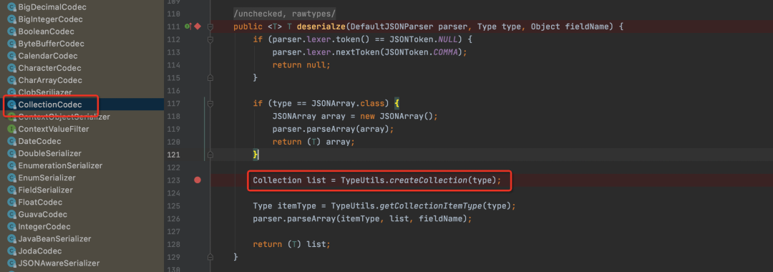The image size is (773, 272).
Task: Remove the diamond method breakpoint on line 111
Action: click(198, 26)
